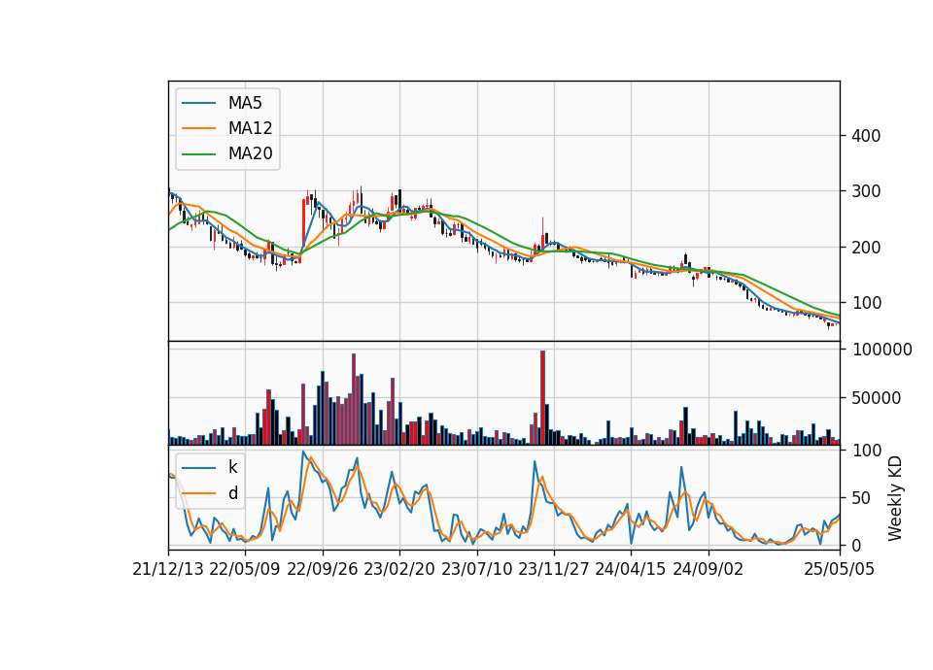The image size is (933, 670).
Task: Click the MA20 legend label
Action: click(250, 153)
